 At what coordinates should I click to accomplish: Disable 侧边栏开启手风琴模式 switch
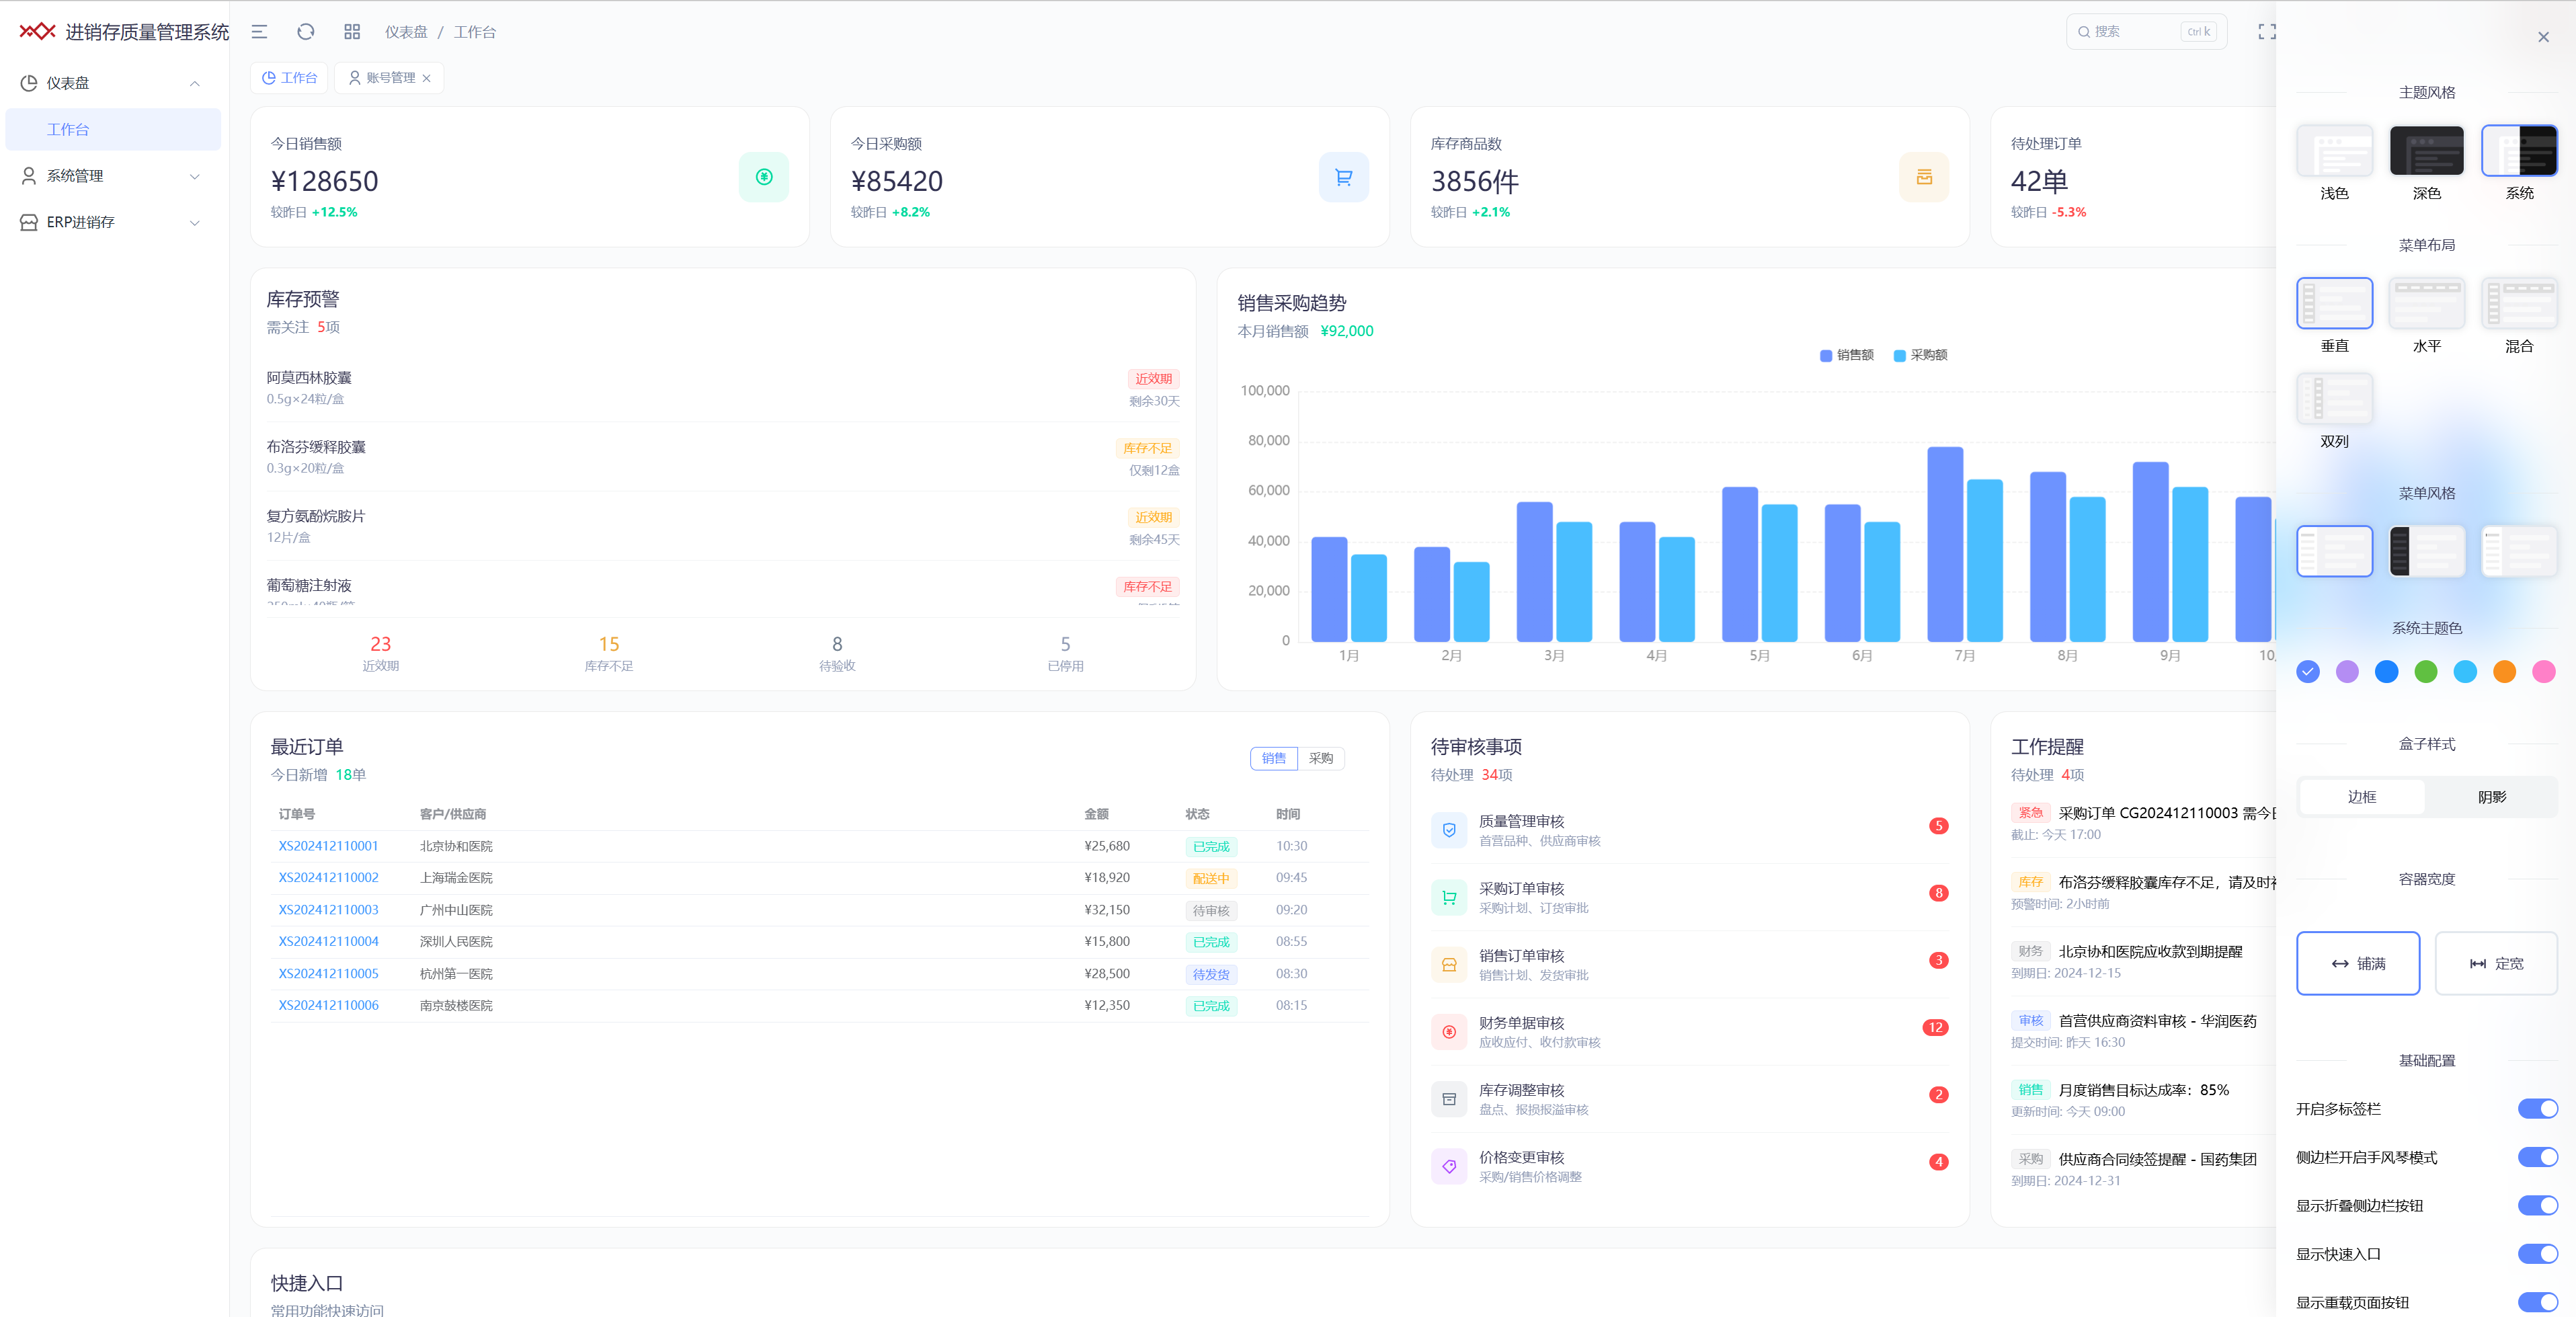click(2537, 1157)
